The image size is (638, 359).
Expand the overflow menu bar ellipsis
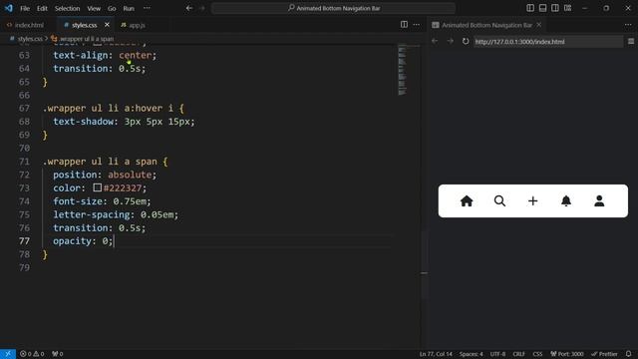tap(147, 8)
